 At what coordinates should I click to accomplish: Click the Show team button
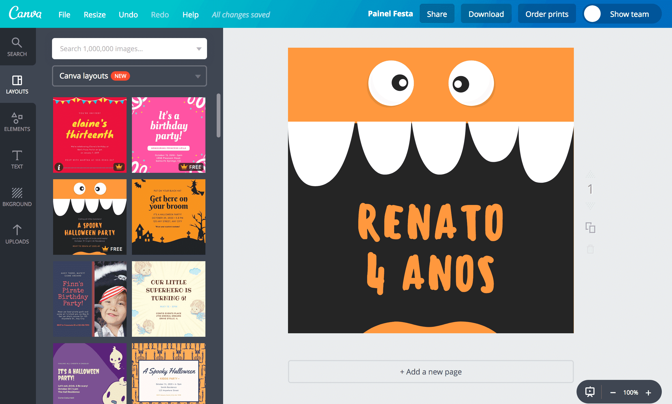pos(622,14)
